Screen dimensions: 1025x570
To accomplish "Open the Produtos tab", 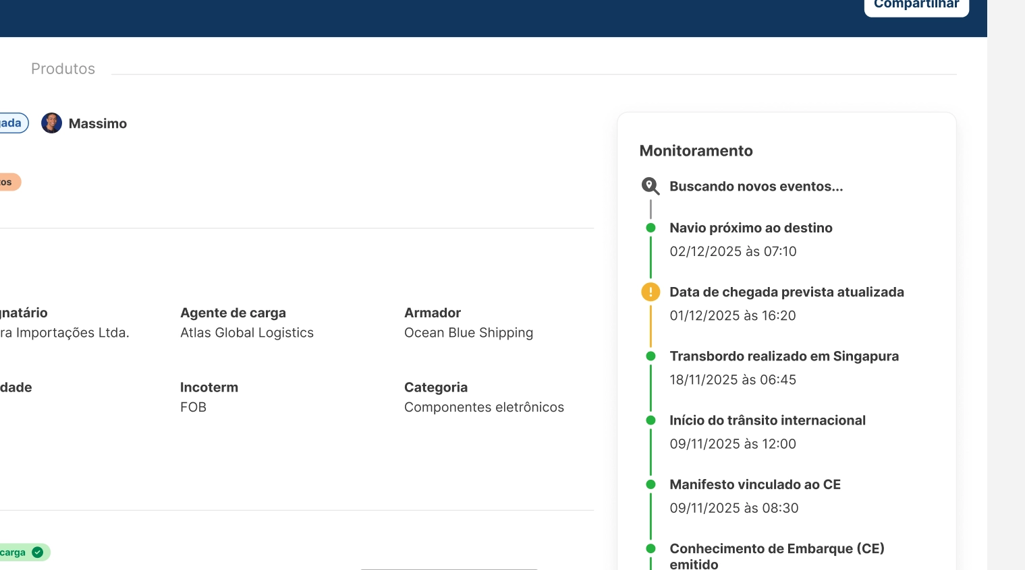I will click(x=63, y=69).
